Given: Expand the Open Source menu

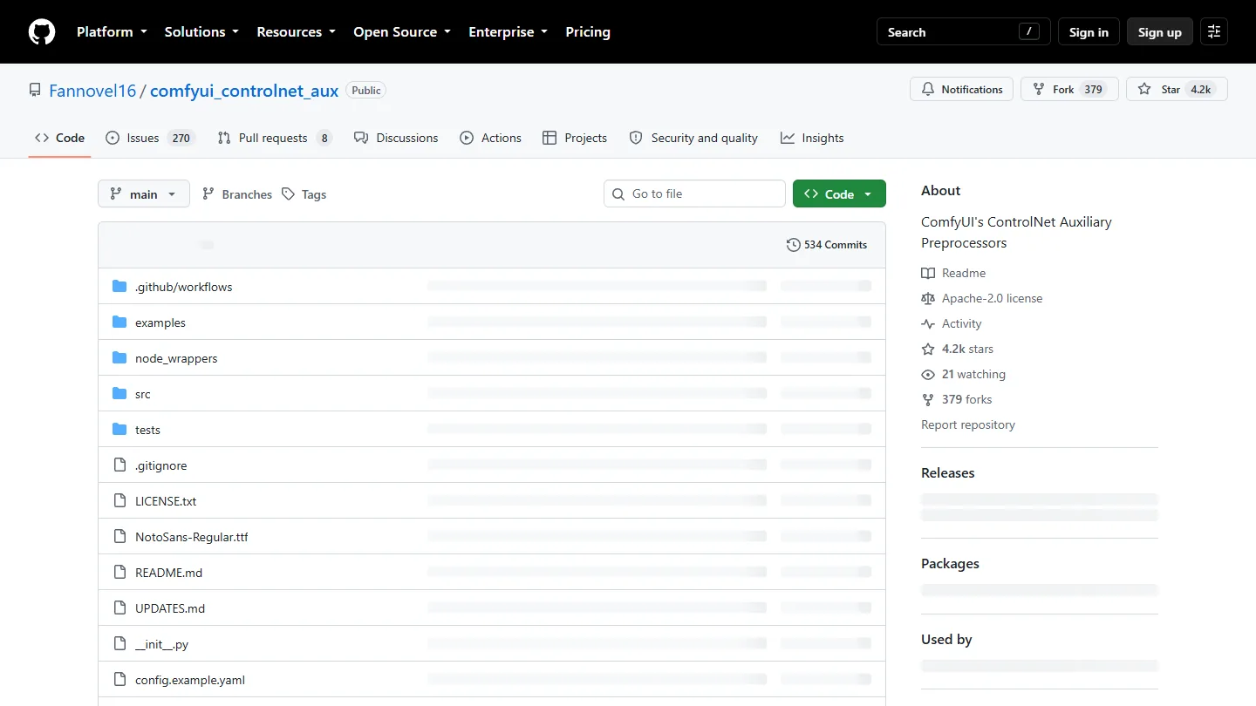Looking at the screenshot, I should tap(402, 32).
